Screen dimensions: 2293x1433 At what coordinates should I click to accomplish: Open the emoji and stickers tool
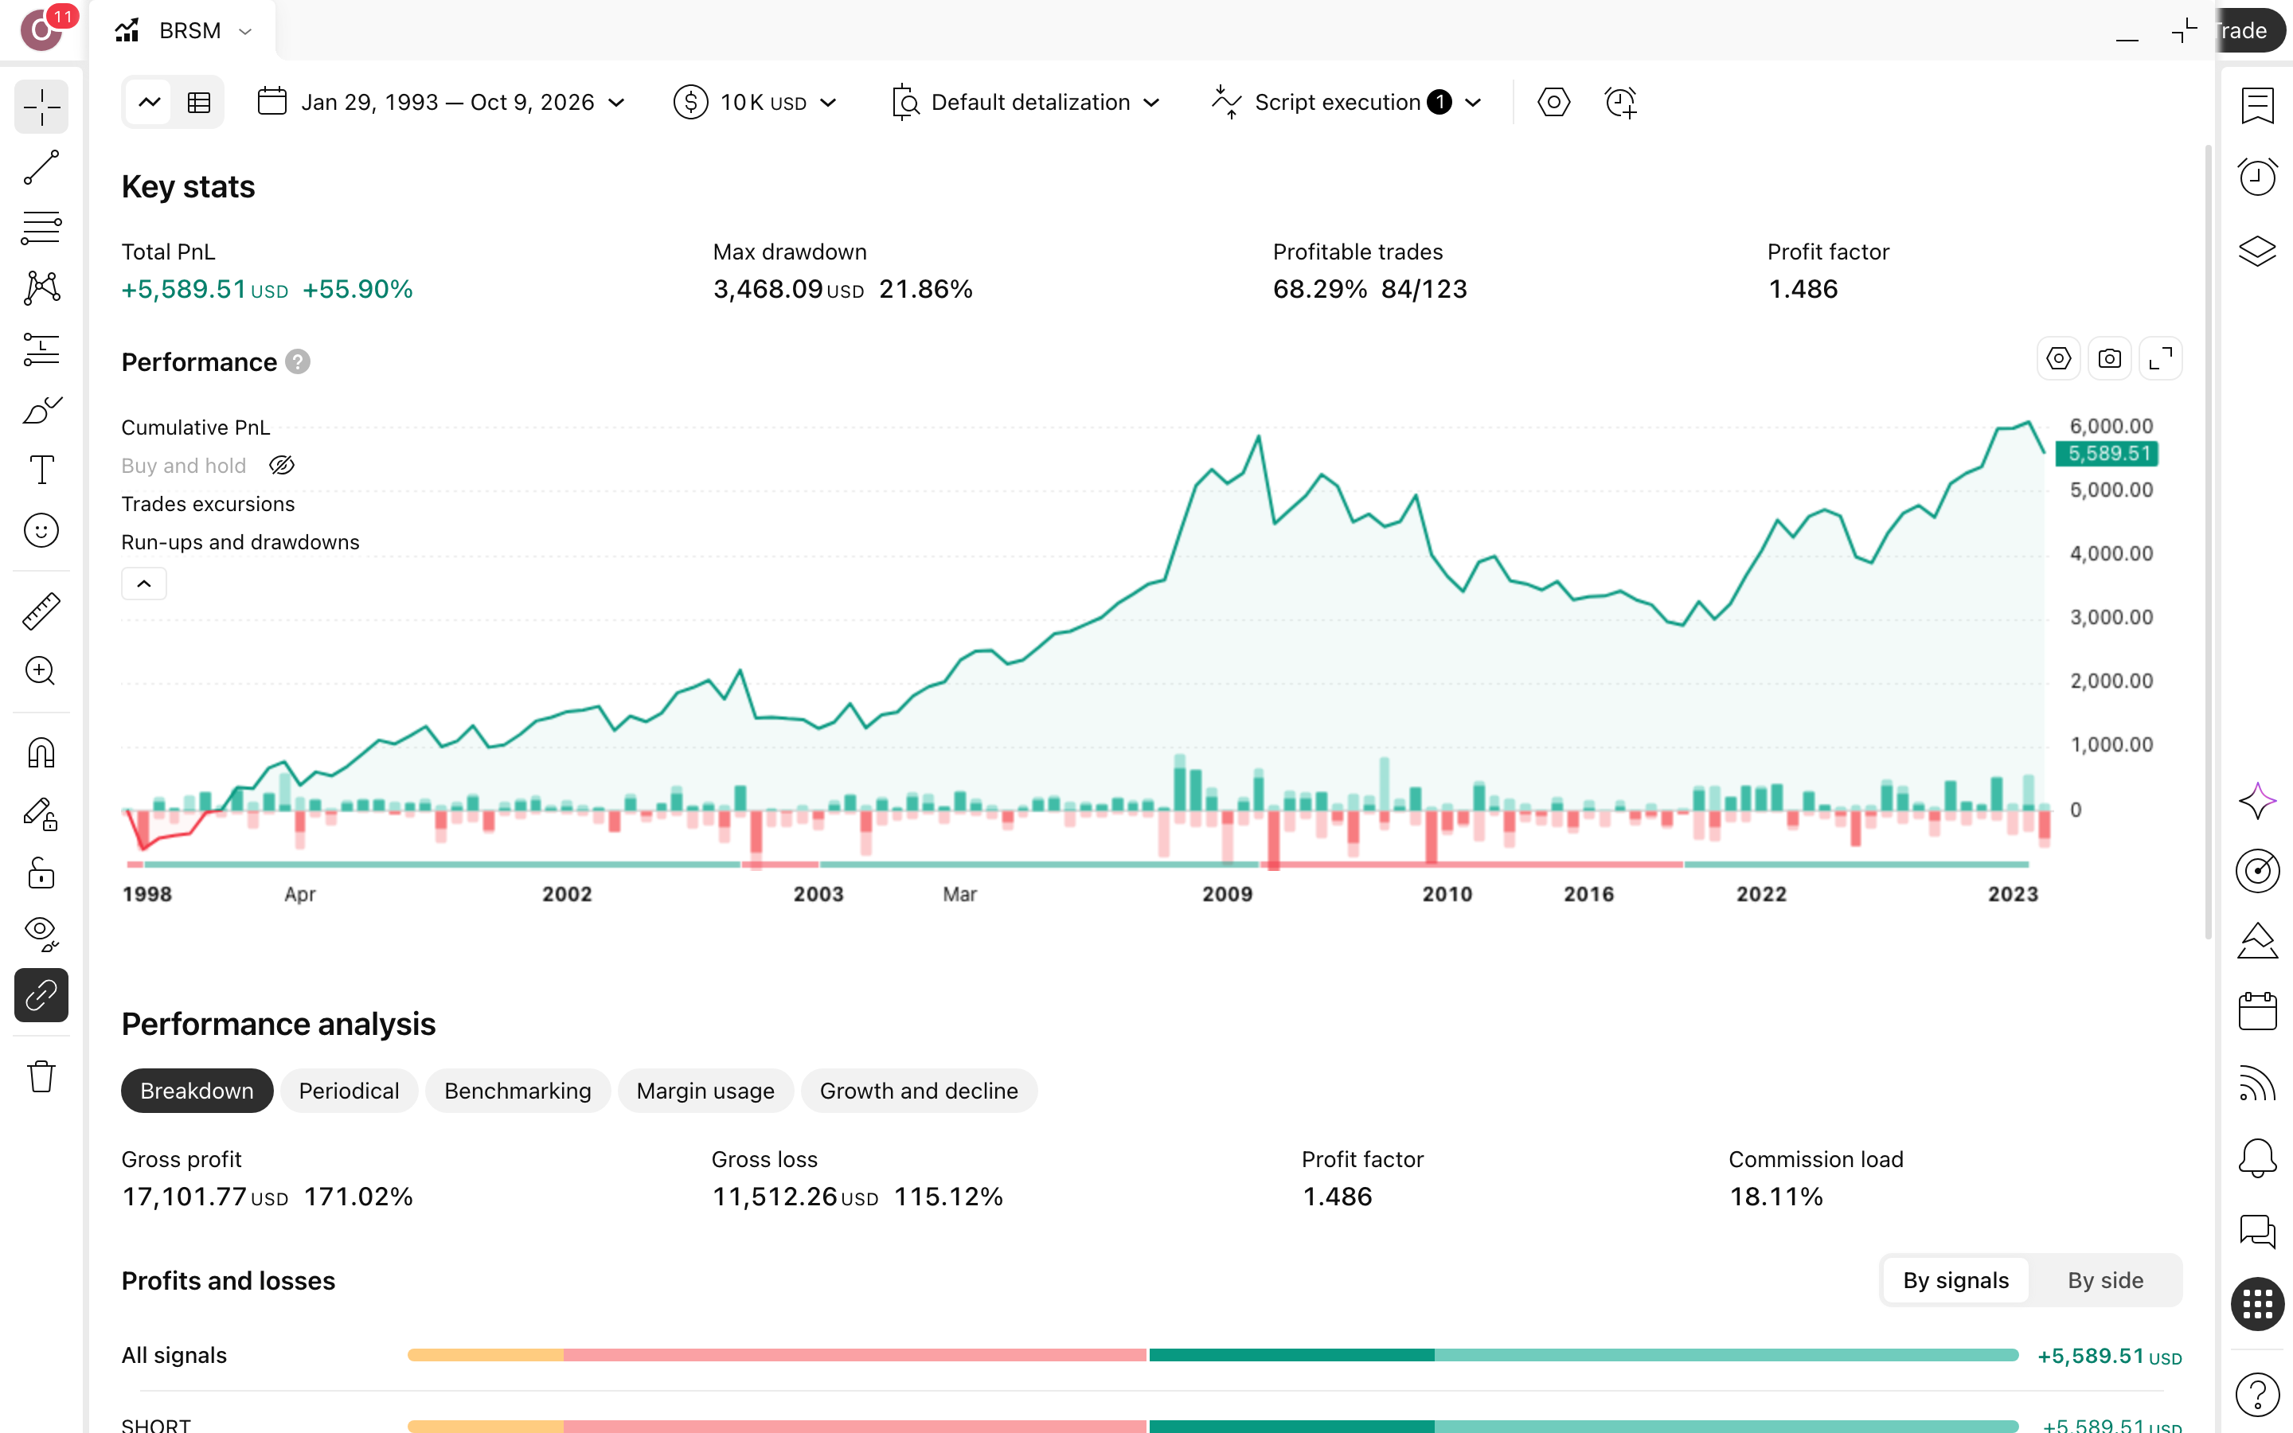(x=41, y=531)
